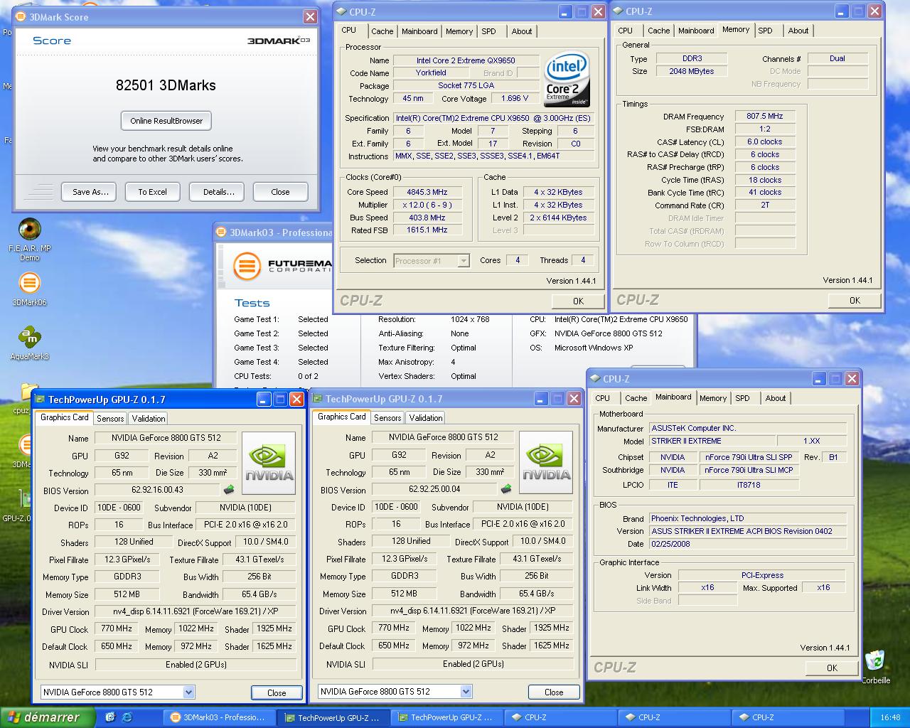Click the To Excel button
Image resolution: width=910 pixels, height=728 pixels.
[x=152, y=192]
